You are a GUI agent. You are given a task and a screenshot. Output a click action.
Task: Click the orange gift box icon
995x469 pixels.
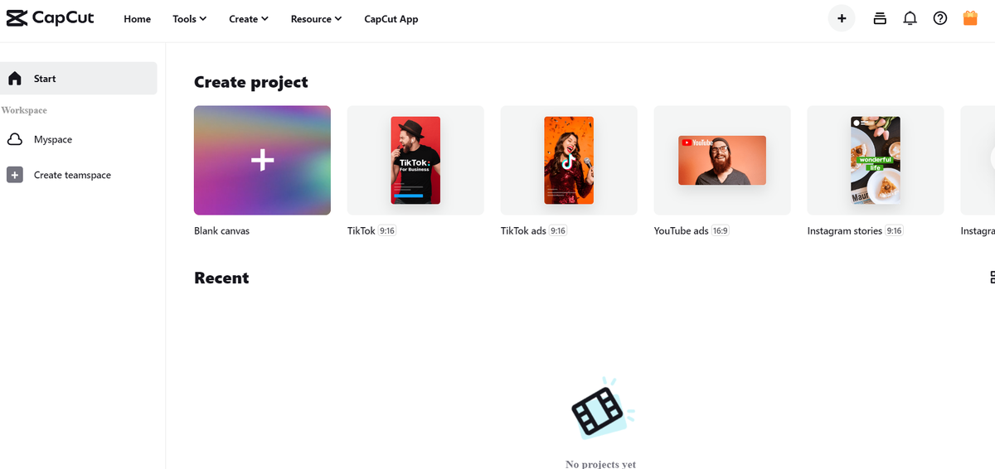[x=970, y=18]
